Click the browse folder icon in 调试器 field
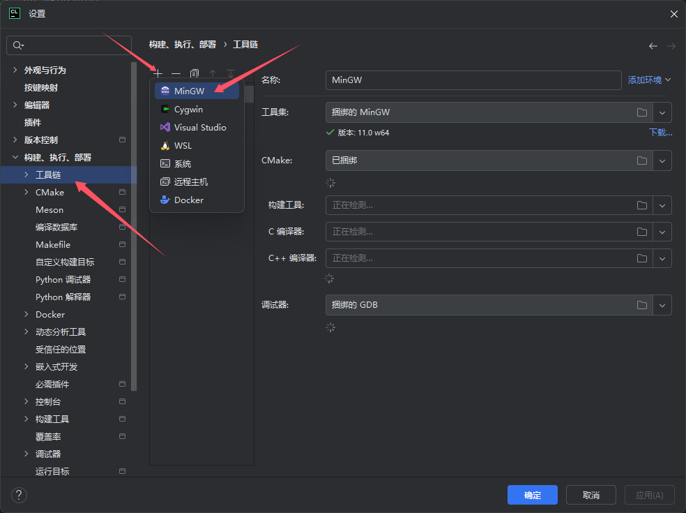Image resolution: width=686 pixels, height=513 pixels. point(642,305)
